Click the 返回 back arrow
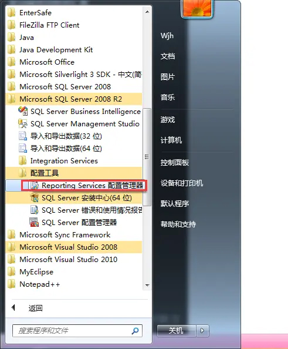Image resolution: width=288 pixels, height=349 pixels. click(x=13, y=308)
